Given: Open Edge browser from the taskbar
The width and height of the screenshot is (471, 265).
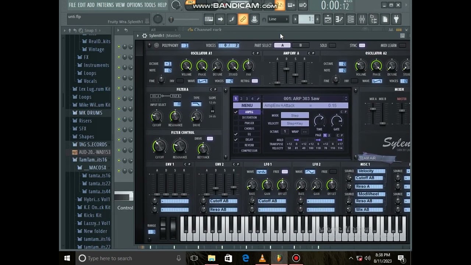Looking at the screenshot, I should coord(245,258).
